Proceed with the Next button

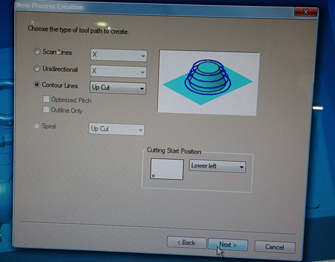tap(228, 245)
